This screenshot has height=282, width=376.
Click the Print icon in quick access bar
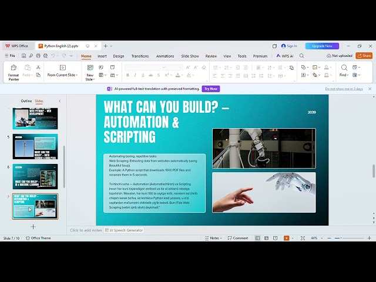pyautogui.click(x=38, y=56)
